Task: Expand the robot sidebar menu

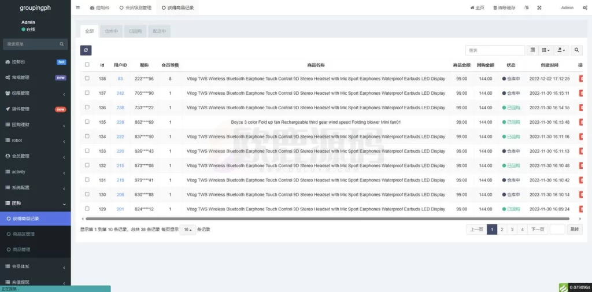Action: coord(35,140)
